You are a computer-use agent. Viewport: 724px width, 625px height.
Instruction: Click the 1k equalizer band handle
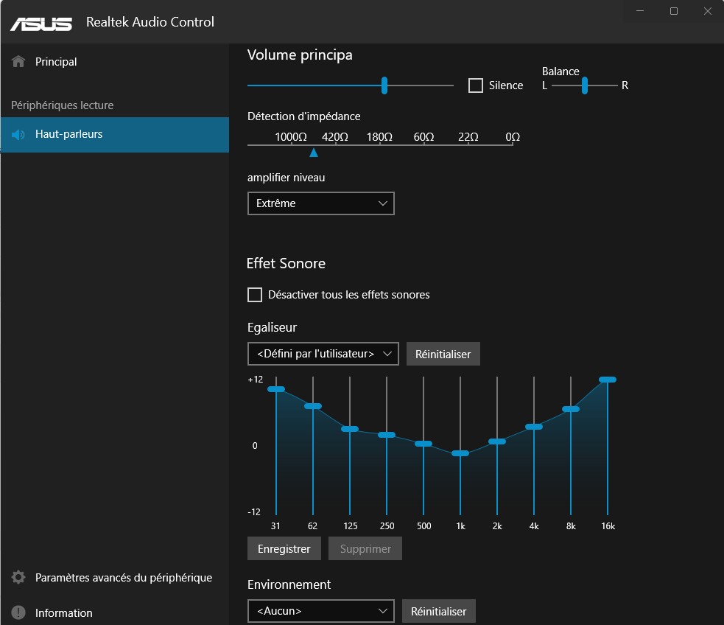click(460, 453)
